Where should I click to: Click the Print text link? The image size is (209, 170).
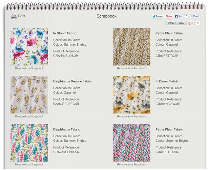click(22, 16)
